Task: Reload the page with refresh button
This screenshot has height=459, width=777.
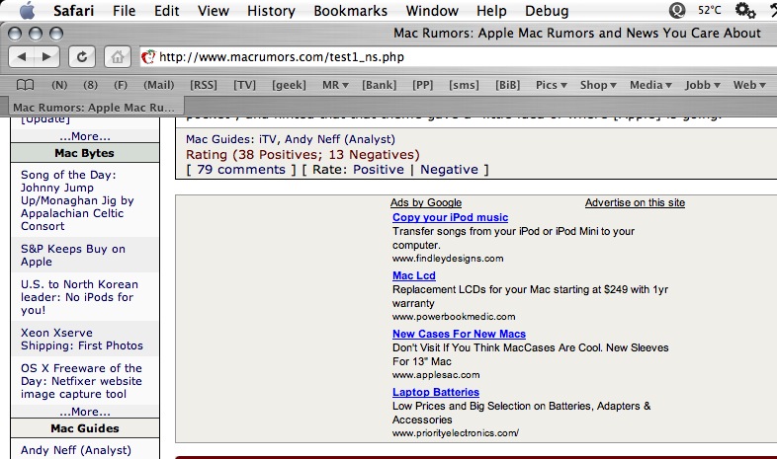Action: coord(82,57)
